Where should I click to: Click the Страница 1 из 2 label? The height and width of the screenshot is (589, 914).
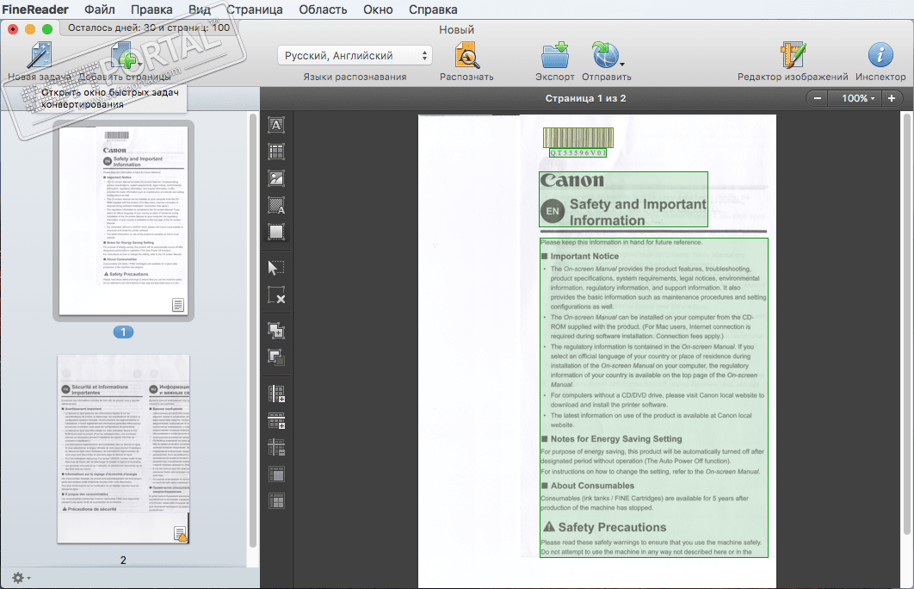click(x=585, y=98)
